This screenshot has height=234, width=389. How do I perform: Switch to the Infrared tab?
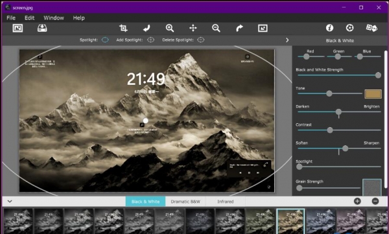pyautogui.click(x=225, y=202)
